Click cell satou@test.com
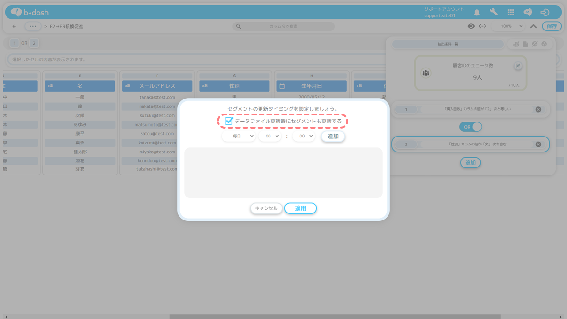Image resolution: width=567 pixels, height=319 pixels. pos(157,134)
